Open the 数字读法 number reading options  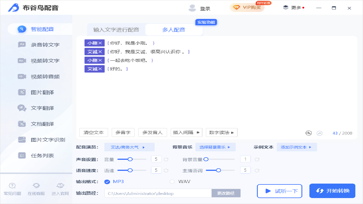pos(222,132)
